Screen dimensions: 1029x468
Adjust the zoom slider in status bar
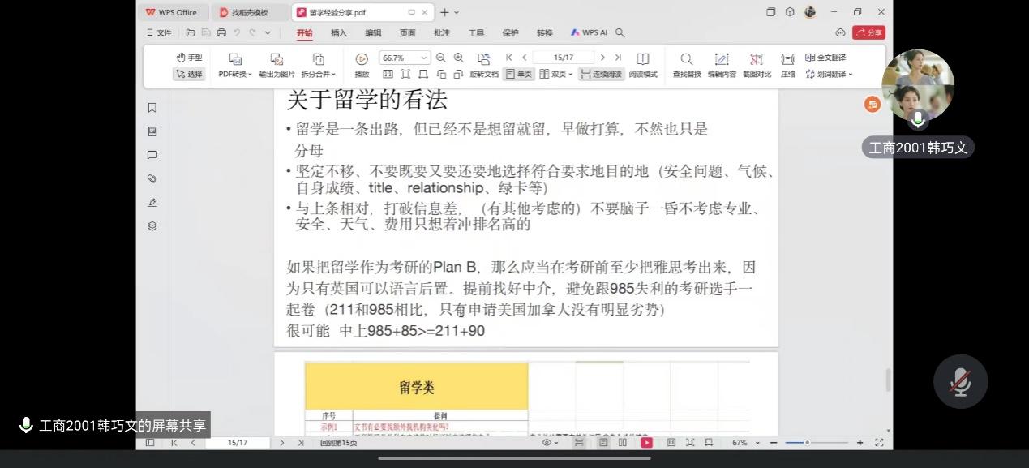(807, 443)
